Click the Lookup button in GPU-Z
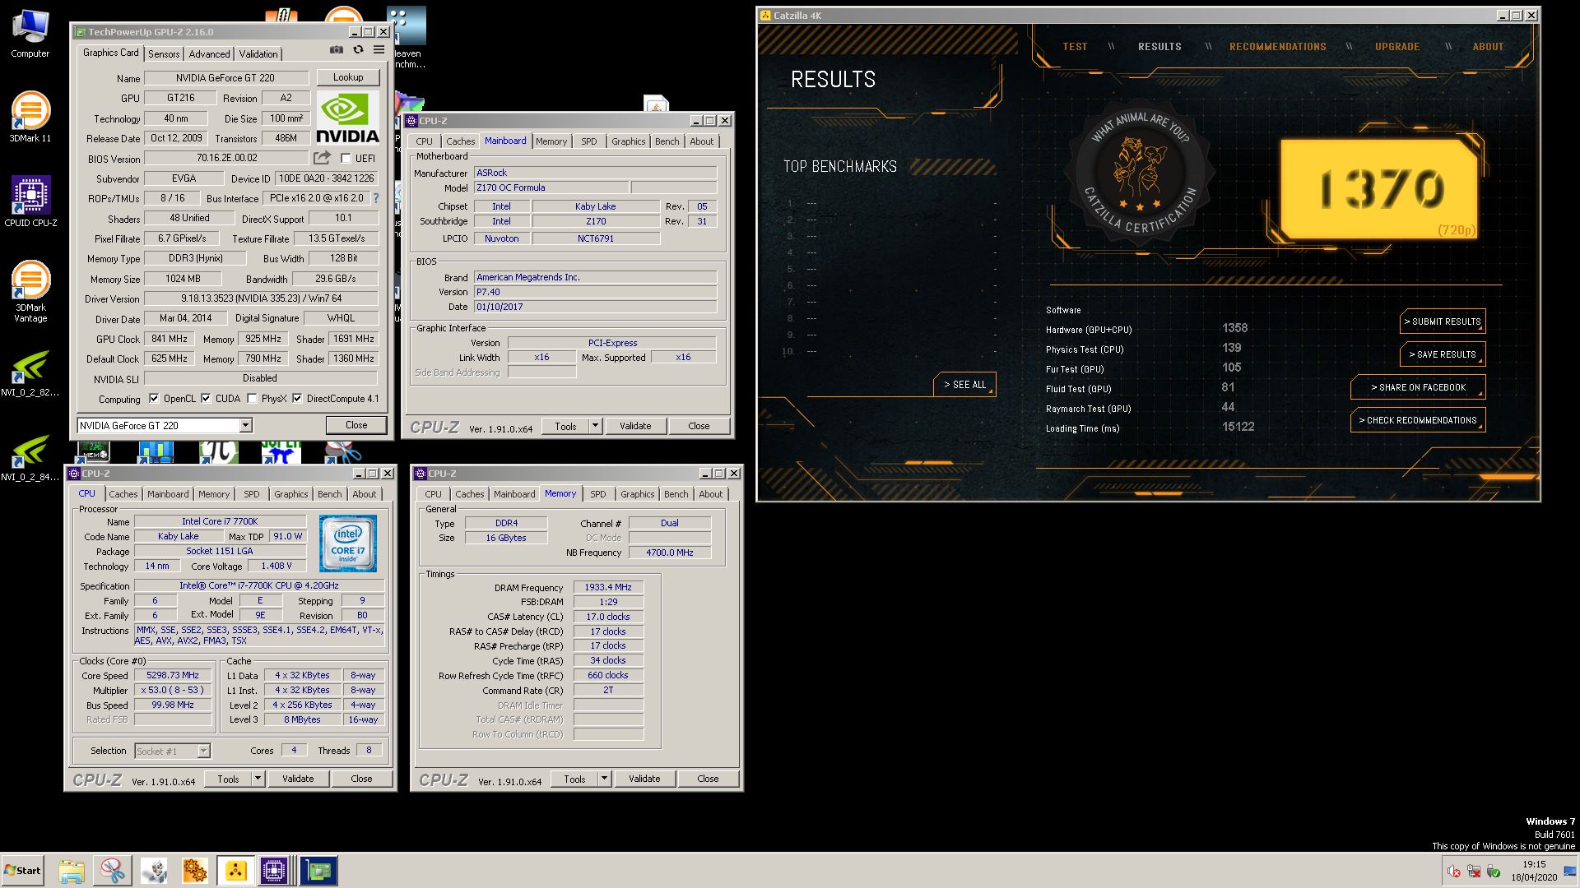The height and width of the screenshot is (888, 1580). tap(348, 77)
